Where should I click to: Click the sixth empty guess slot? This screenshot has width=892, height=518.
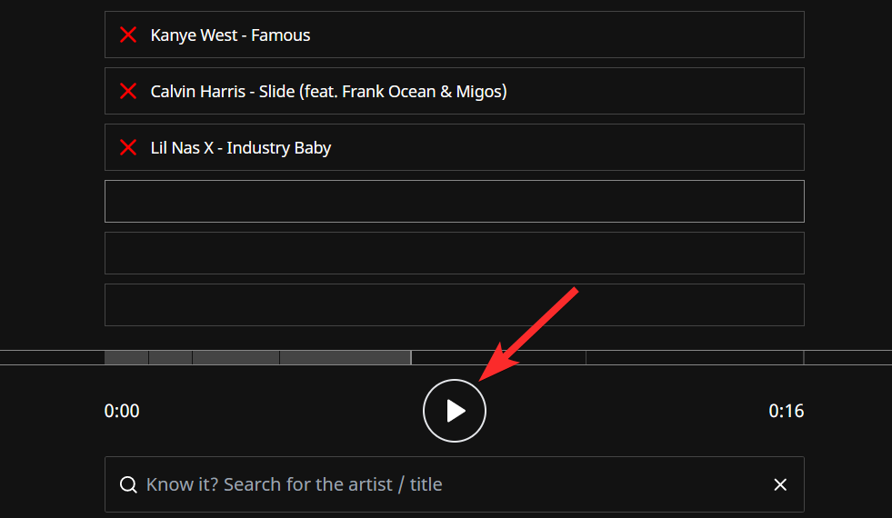455,304
